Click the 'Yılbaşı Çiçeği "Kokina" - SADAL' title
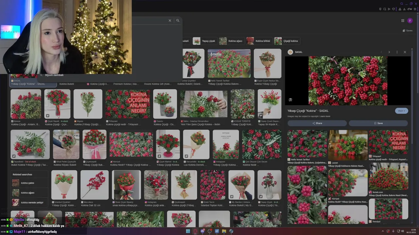This screenshot has height=235, width=419. pyautogui.click(x=308, y=111)
